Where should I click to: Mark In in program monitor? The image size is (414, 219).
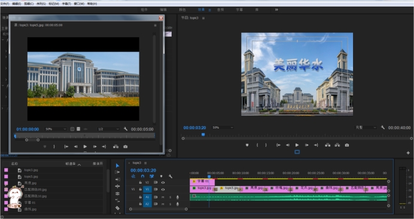point(257,145)
